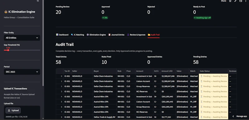Click row 0 'CLO' flow cell
Viewport: 249px width, 120px height.
click(x=130, y=76)
